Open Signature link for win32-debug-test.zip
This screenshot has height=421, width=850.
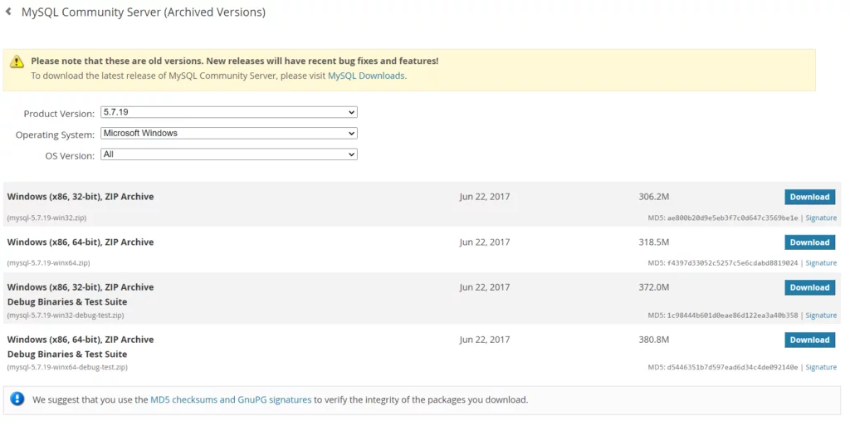point(821,316)
